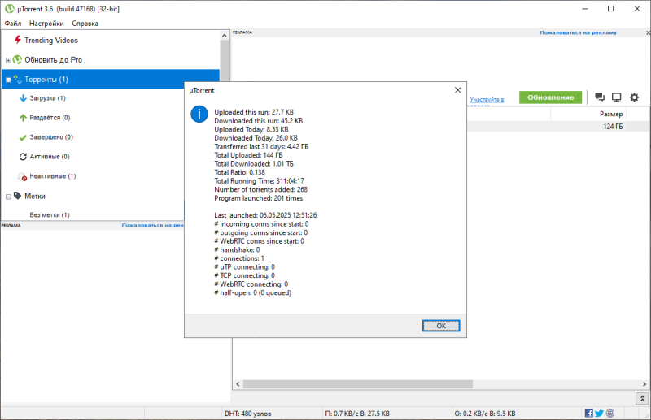Click the horizontal scrollbar thumb in torrent list
This screenshot has width=651, height=420.
[x=358, y=384]
